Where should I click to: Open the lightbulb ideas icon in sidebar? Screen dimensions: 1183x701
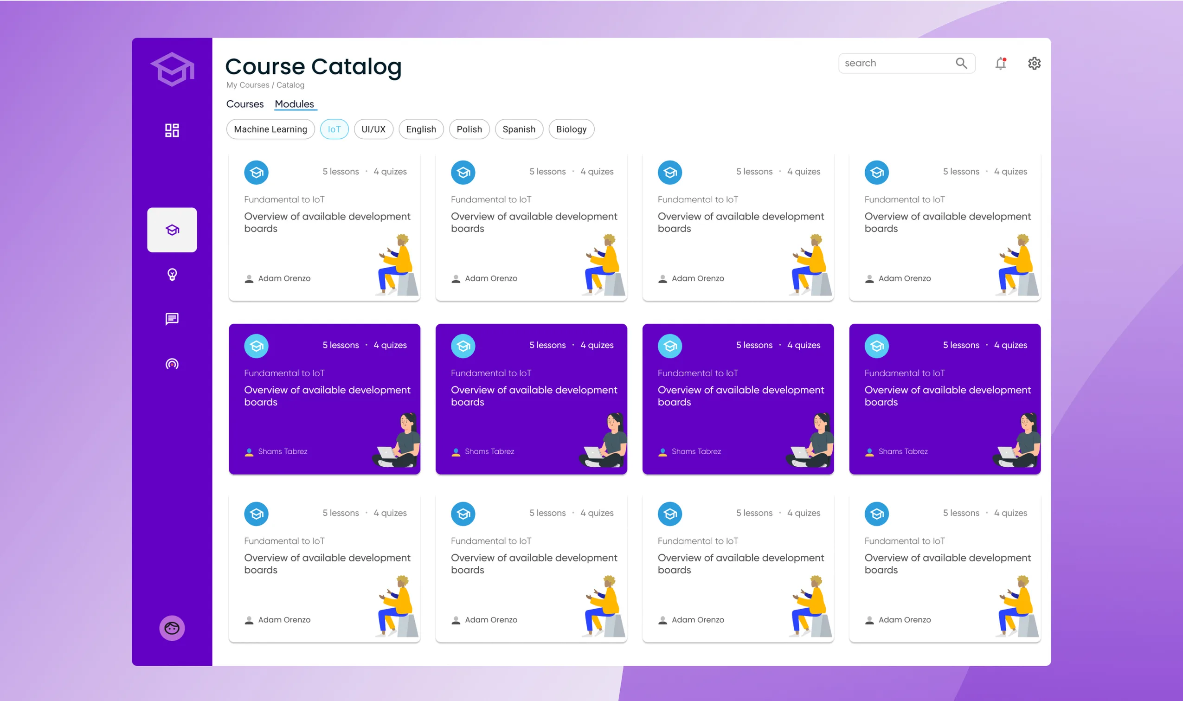coord(172,275)
